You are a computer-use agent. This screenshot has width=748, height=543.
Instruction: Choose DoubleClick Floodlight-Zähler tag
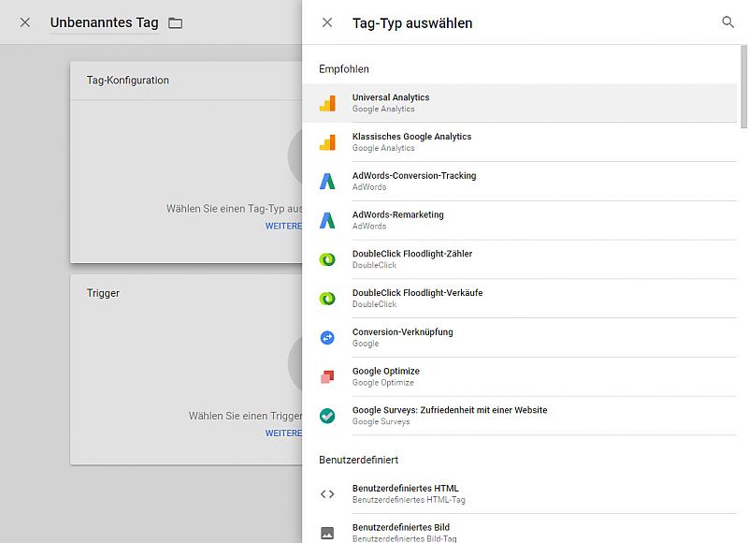coord(520,260)
